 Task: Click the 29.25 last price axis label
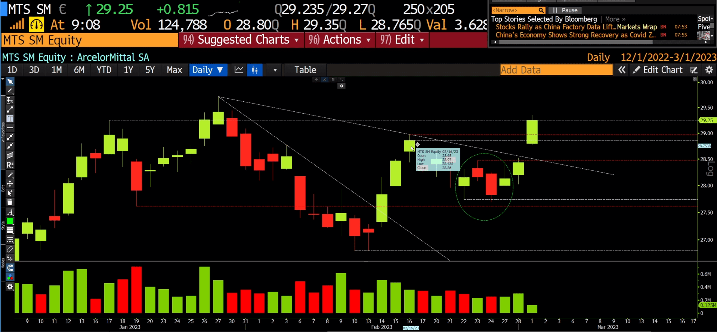[707, 120]
